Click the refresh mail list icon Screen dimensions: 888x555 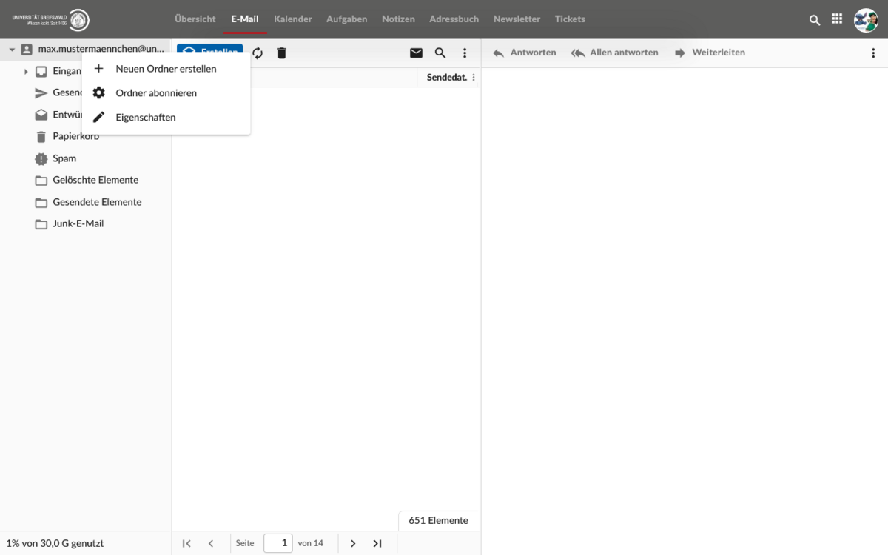point(258,53)
